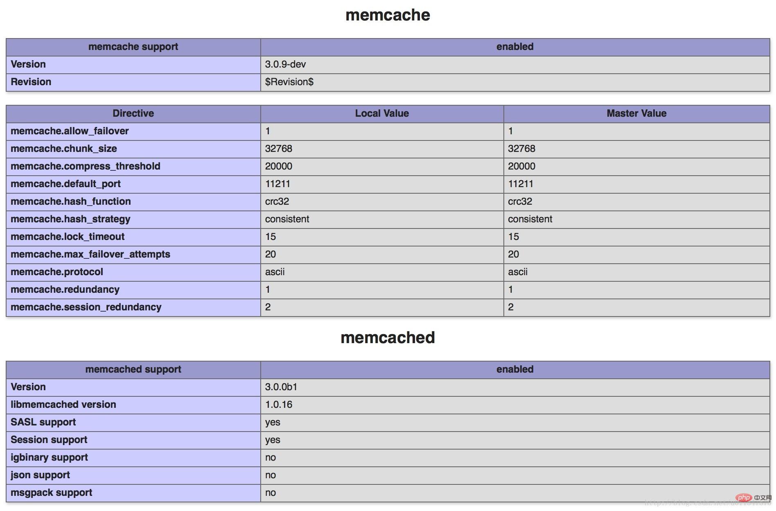Click the memcache.session_redundancy directive name
The height and width of the screenshot is (511, 776).
tap(86, 307)
